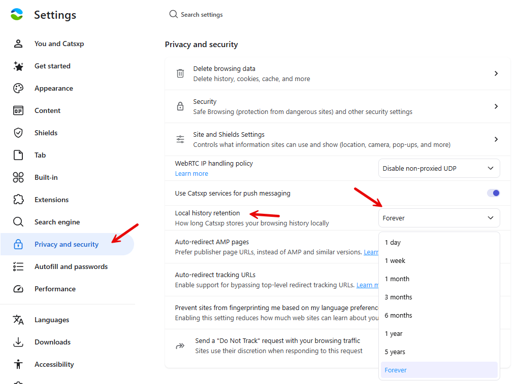
Task: Click the Privacy and security lock icon in sidebar
Action: (18, 244)
